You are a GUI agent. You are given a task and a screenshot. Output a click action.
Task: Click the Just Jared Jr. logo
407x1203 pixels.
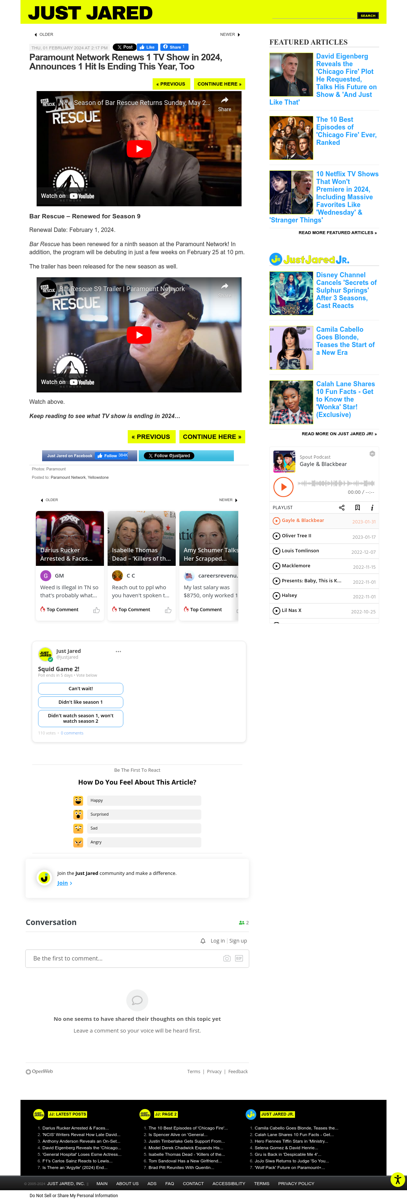click(309, 259)
